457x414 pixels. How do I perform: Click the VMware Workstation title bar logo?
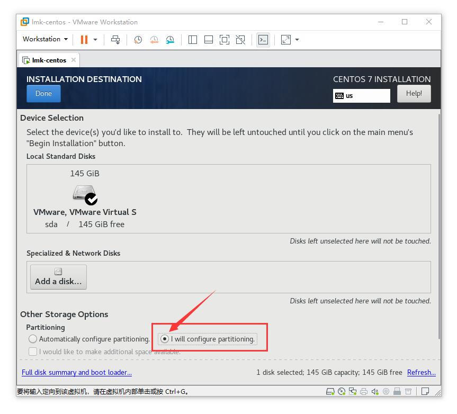point(25,22)
